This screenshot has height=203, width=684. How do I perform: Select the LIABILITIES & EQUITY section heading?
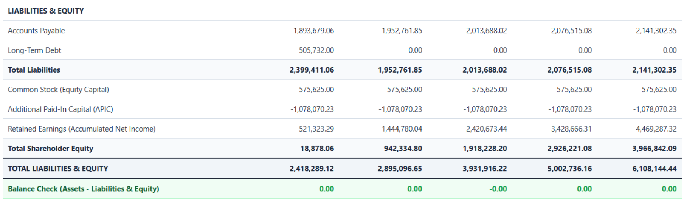(x=46, y=11)
